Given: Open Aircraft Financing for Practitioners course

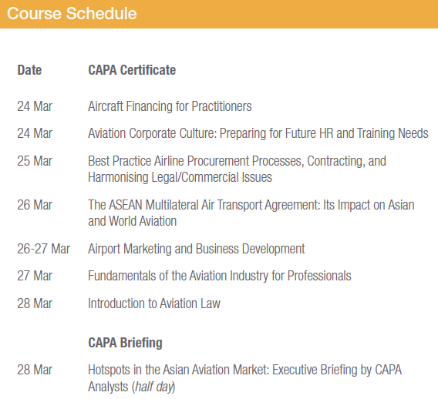Looking at the screenshot, I should point(170,106).
